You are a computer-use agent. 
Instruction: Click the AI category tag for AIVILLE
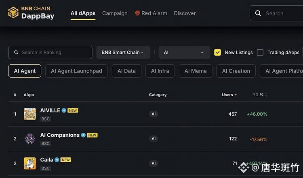(154, 114)
